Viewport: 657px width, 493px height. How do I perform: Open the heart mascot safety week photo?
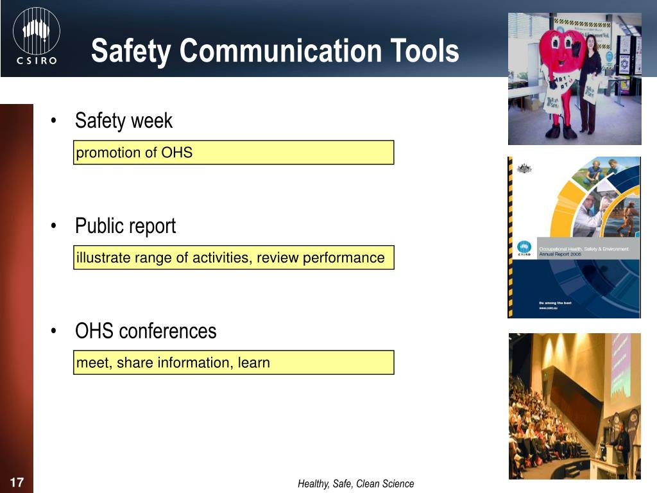coord(574,79)
